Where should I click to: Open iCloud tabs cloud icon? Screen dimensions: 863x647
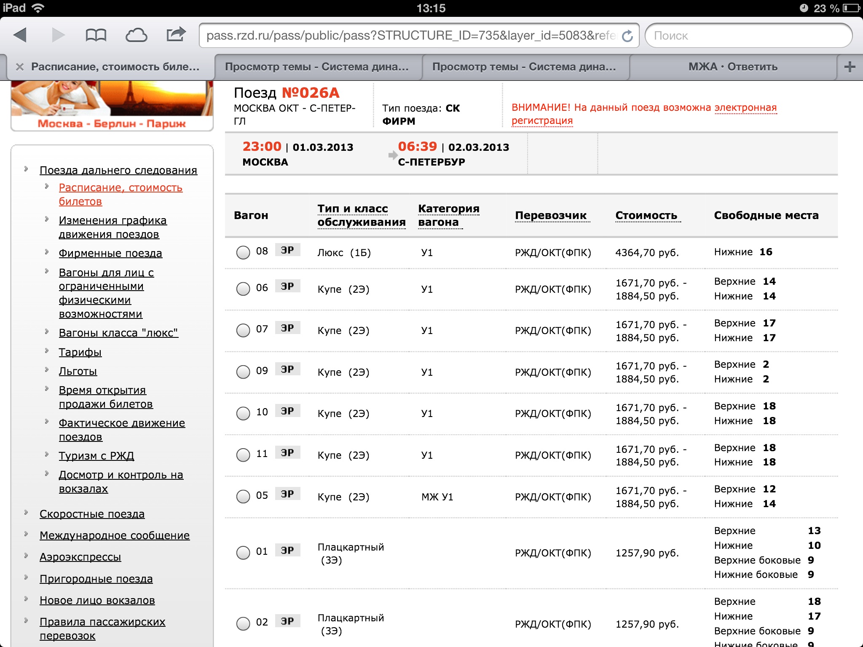(136, 35)
